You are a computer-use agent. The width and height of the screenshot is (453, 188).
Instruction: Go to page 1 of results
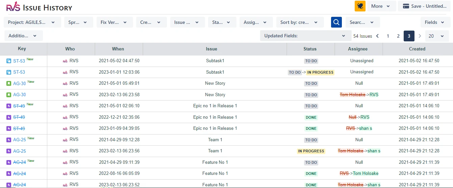388,36
